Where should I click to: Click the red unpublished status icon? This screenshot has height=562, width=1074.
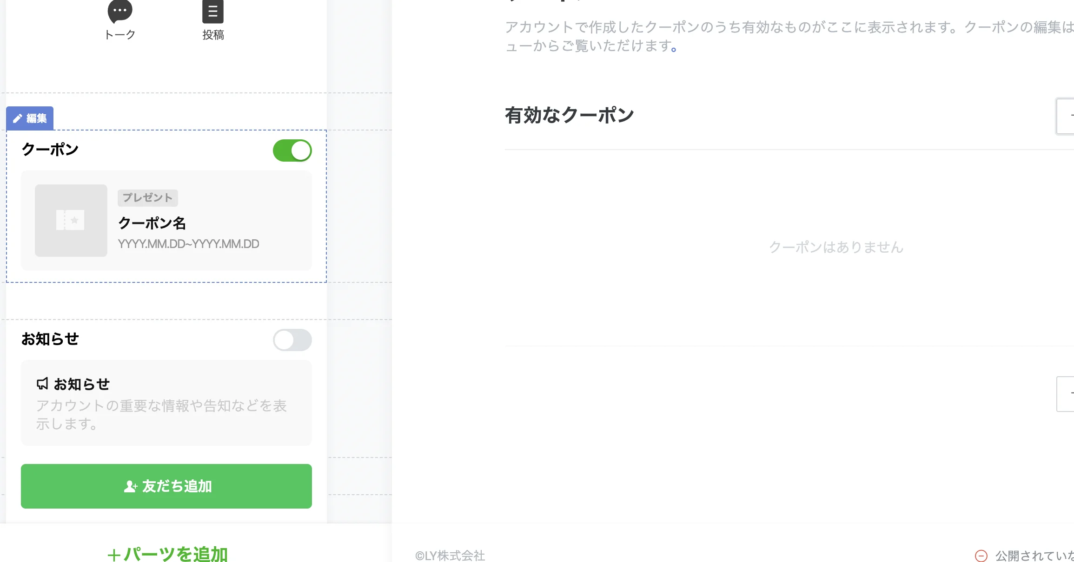point(981,555)
